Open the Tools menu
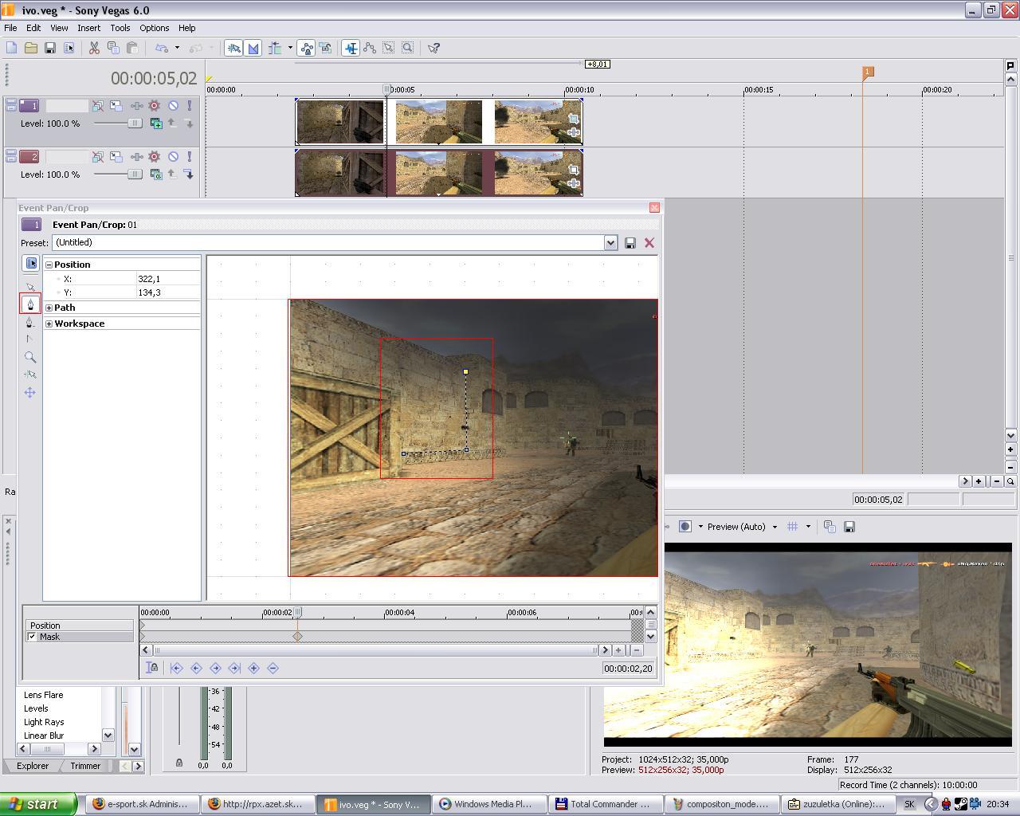Screen dimensions: 1020x816 click(120, 27)
